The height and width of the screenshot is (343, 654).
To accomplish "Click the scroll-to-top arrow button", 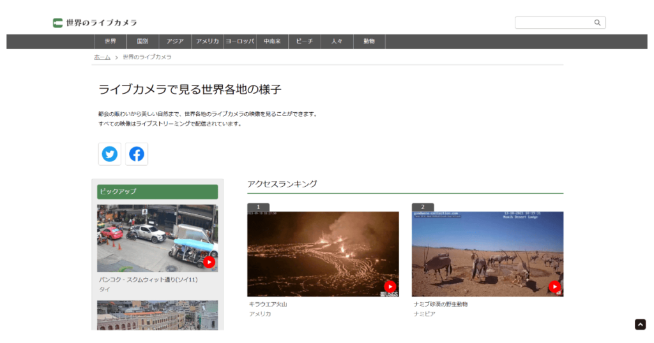I will pyautogui.click(x=640, y=325).
